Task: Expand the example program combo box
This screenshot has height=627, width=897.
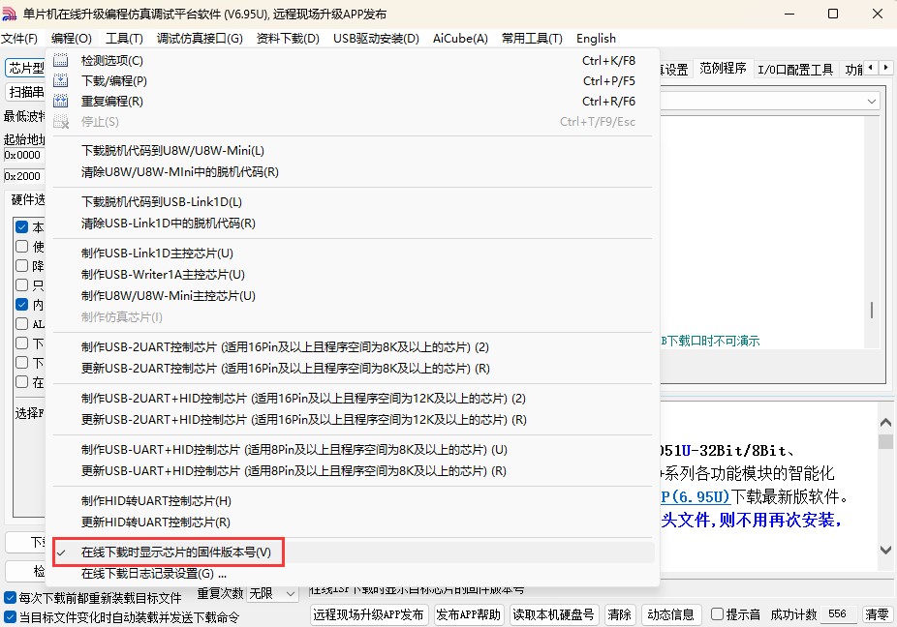Action: click(871, 102)
